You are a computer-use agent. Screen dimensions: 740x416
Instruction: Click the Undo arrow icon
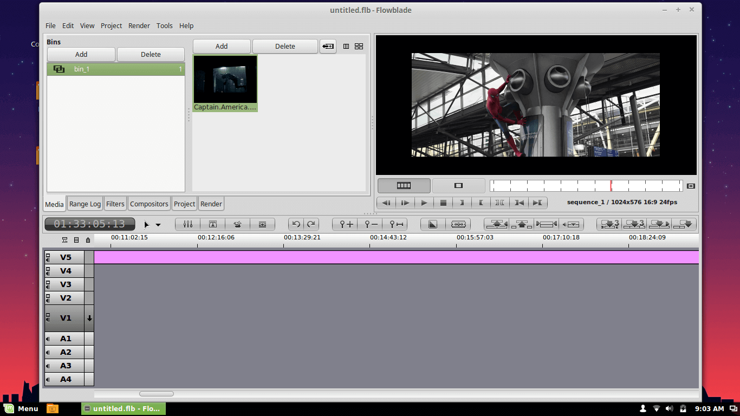296,224
